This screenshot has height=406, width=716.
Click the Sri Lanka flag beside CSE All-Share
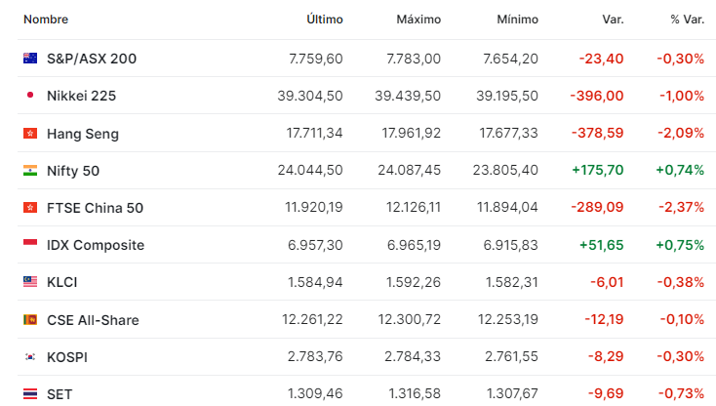coord(30,319)
